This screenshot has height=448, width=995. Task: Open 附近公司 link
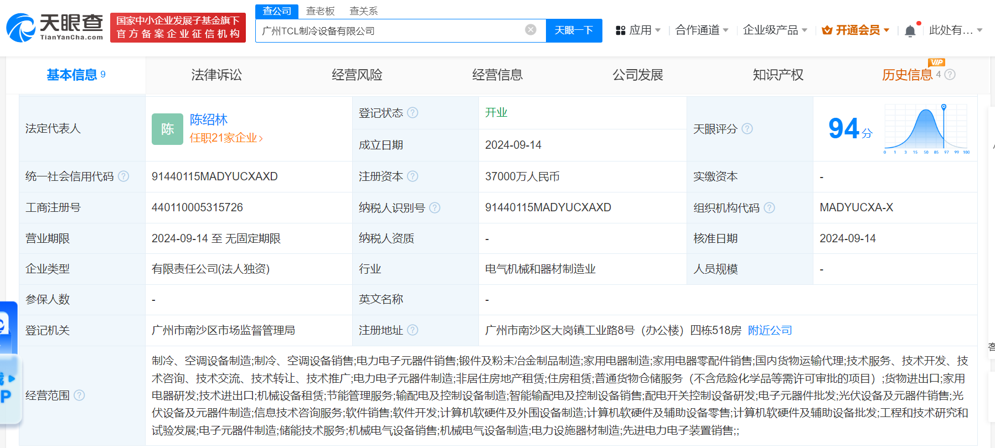click(x=770, y=330)
